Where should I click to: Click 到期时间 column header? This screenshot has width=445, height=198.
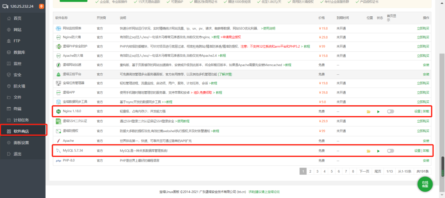342,18
